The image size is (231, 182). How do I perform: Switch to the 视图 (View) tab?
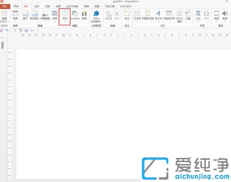coord(97,6)
